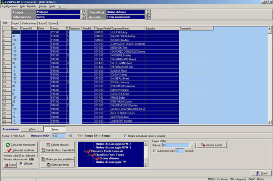Open the Stampe menu
Viewport: 273px width, 181px height.
pos(43,6)
